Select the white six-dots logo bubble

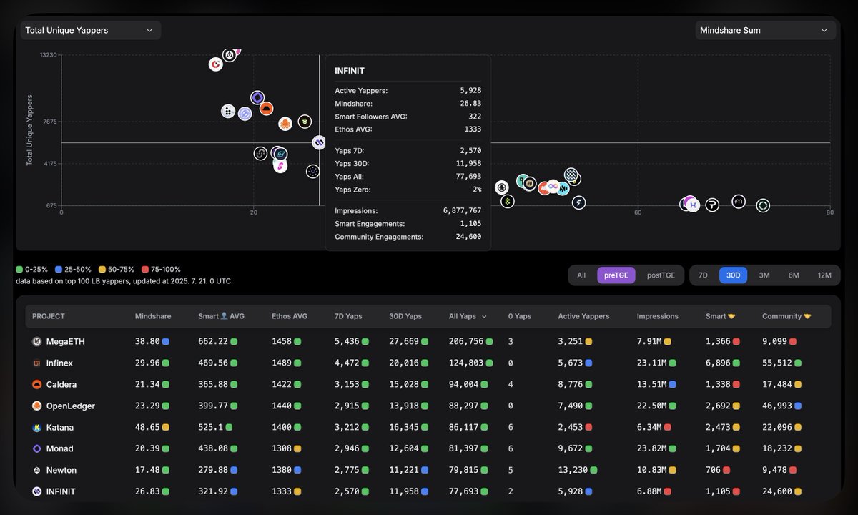click(228, 111)
